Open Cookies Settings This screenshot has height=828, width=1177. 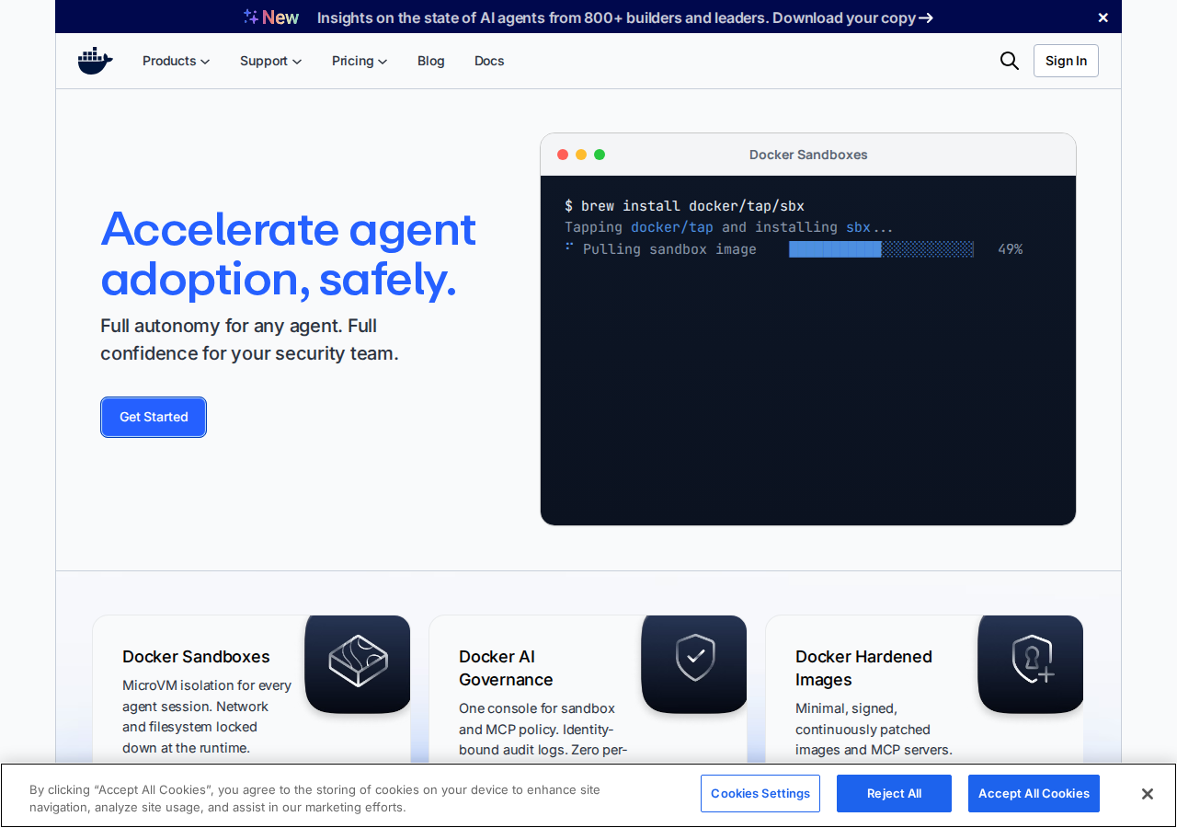[x=760, y=793]
